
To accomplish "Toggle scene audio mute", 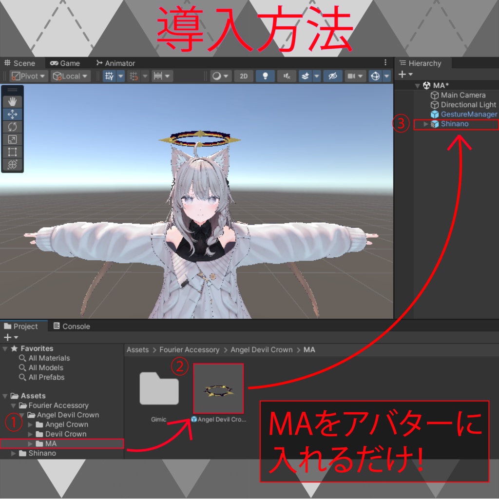I will [287, 76].
